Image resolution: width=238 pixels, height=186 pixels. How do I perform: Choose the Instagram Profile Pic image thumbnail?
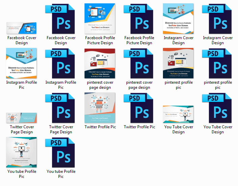(22, 63)
